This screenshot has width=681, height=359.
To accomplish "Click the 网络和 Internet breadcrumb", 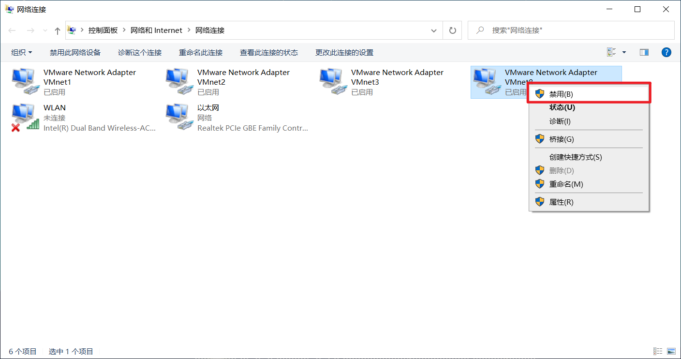I will click(x=157, y=30).
